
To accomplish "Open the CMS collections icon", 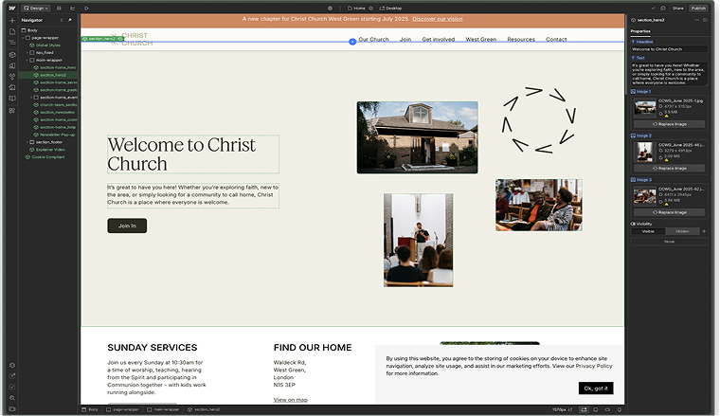I will (12, 99).
